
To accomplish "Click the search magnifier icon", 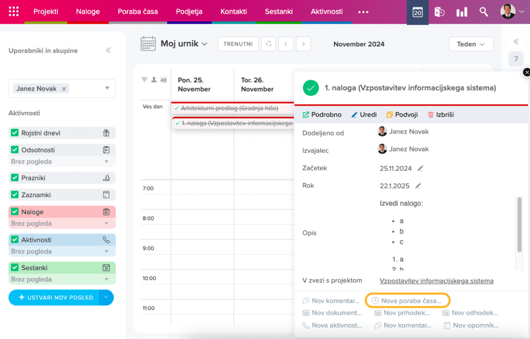I will pos(483,11).
